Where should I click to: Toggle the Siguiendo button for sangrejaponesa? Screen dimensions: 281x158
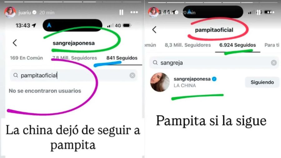(262, 82)
